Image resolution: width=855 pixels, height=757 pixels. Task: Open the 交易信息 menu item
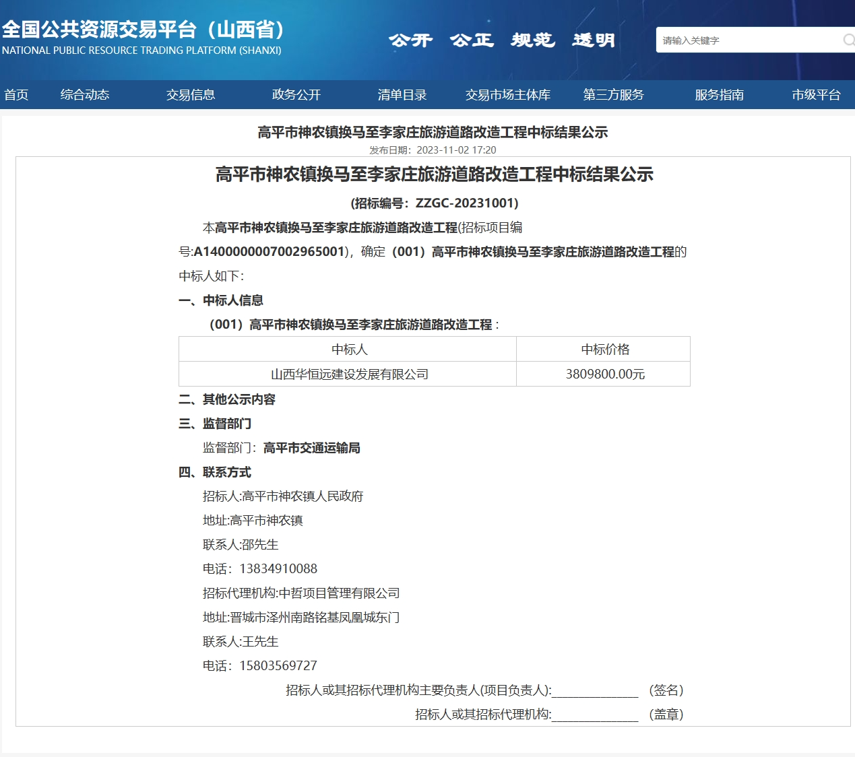point(191,95)
